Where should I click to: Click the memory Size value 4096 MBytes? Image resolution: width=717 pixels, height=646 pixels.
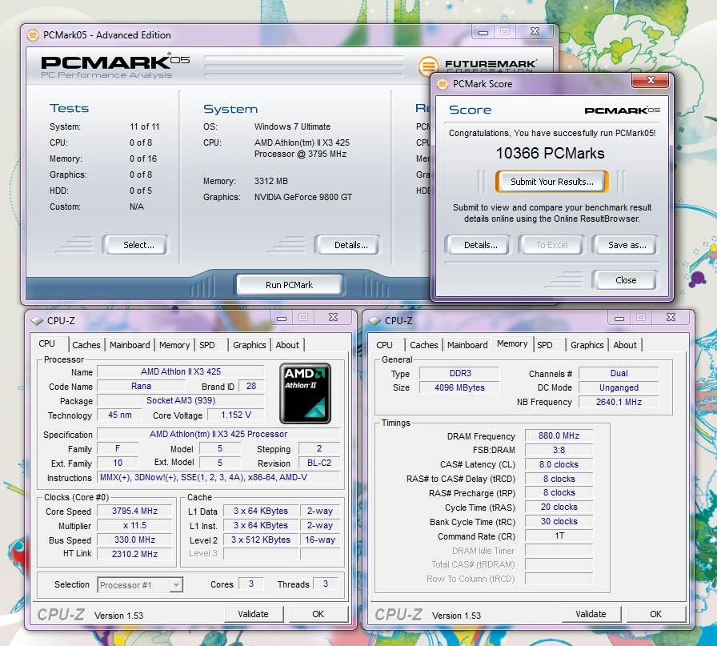coord(459,387)
